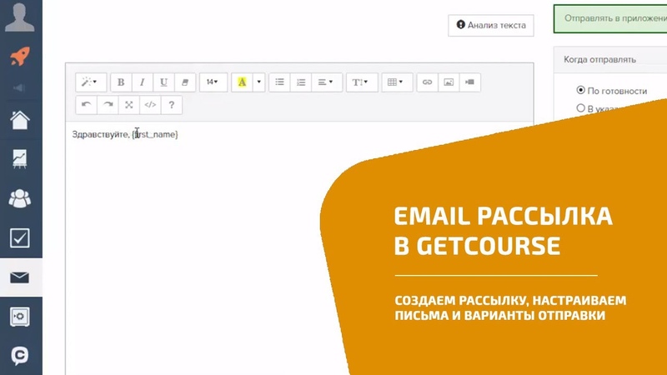Viewport: 667px width, 375px height.
Task: Click the Анализ текста button
Action: pos(491,25)
